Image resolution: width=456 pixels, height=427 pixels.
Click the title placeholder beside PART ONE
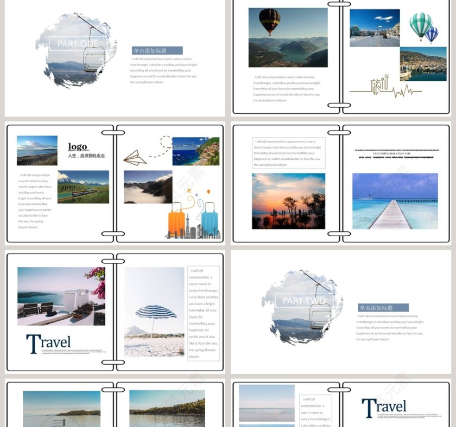pyautogui.click(x=157, y=50)
